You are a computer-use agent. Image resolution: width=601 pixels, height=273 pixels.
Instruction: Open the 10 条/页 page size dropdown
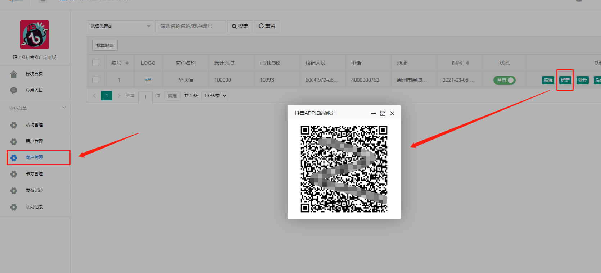pyautogui.click(x=214, y=96)
